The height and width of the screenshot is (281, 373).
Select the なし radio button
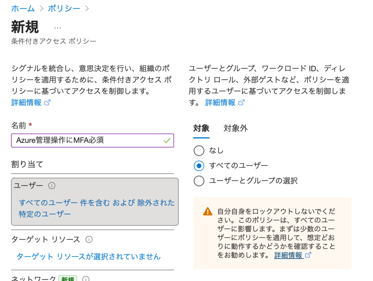(199, 151)
